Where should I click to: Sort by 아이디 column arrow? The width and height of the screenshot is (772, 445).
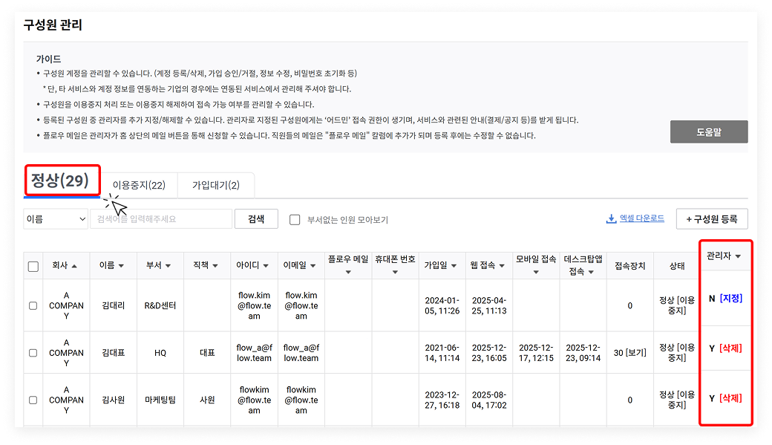click(265, 266)
